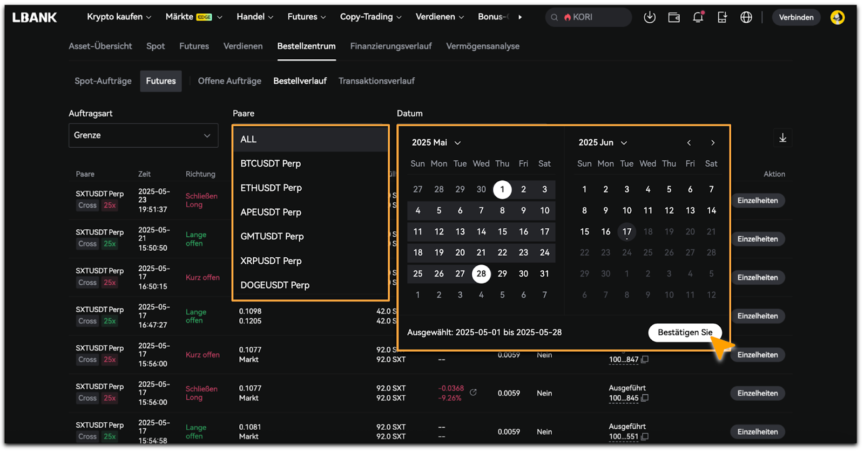Open the 2025 Mai month selector

point(436,143)
